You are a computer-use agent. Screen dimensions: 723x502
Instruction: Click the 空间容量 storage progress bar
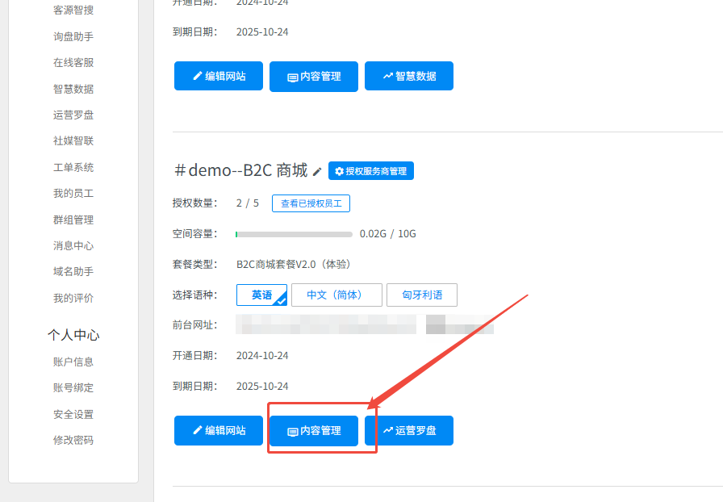pos(294,232)
